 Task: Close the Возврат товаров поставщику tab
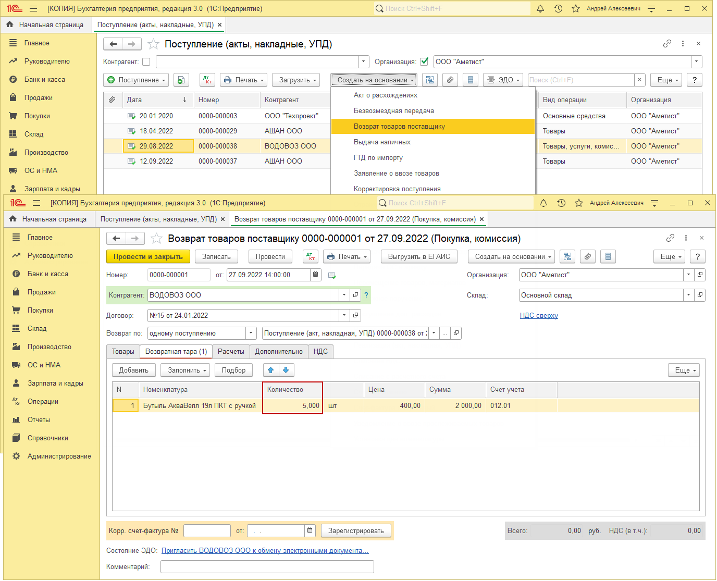click(x=481, y=219)
